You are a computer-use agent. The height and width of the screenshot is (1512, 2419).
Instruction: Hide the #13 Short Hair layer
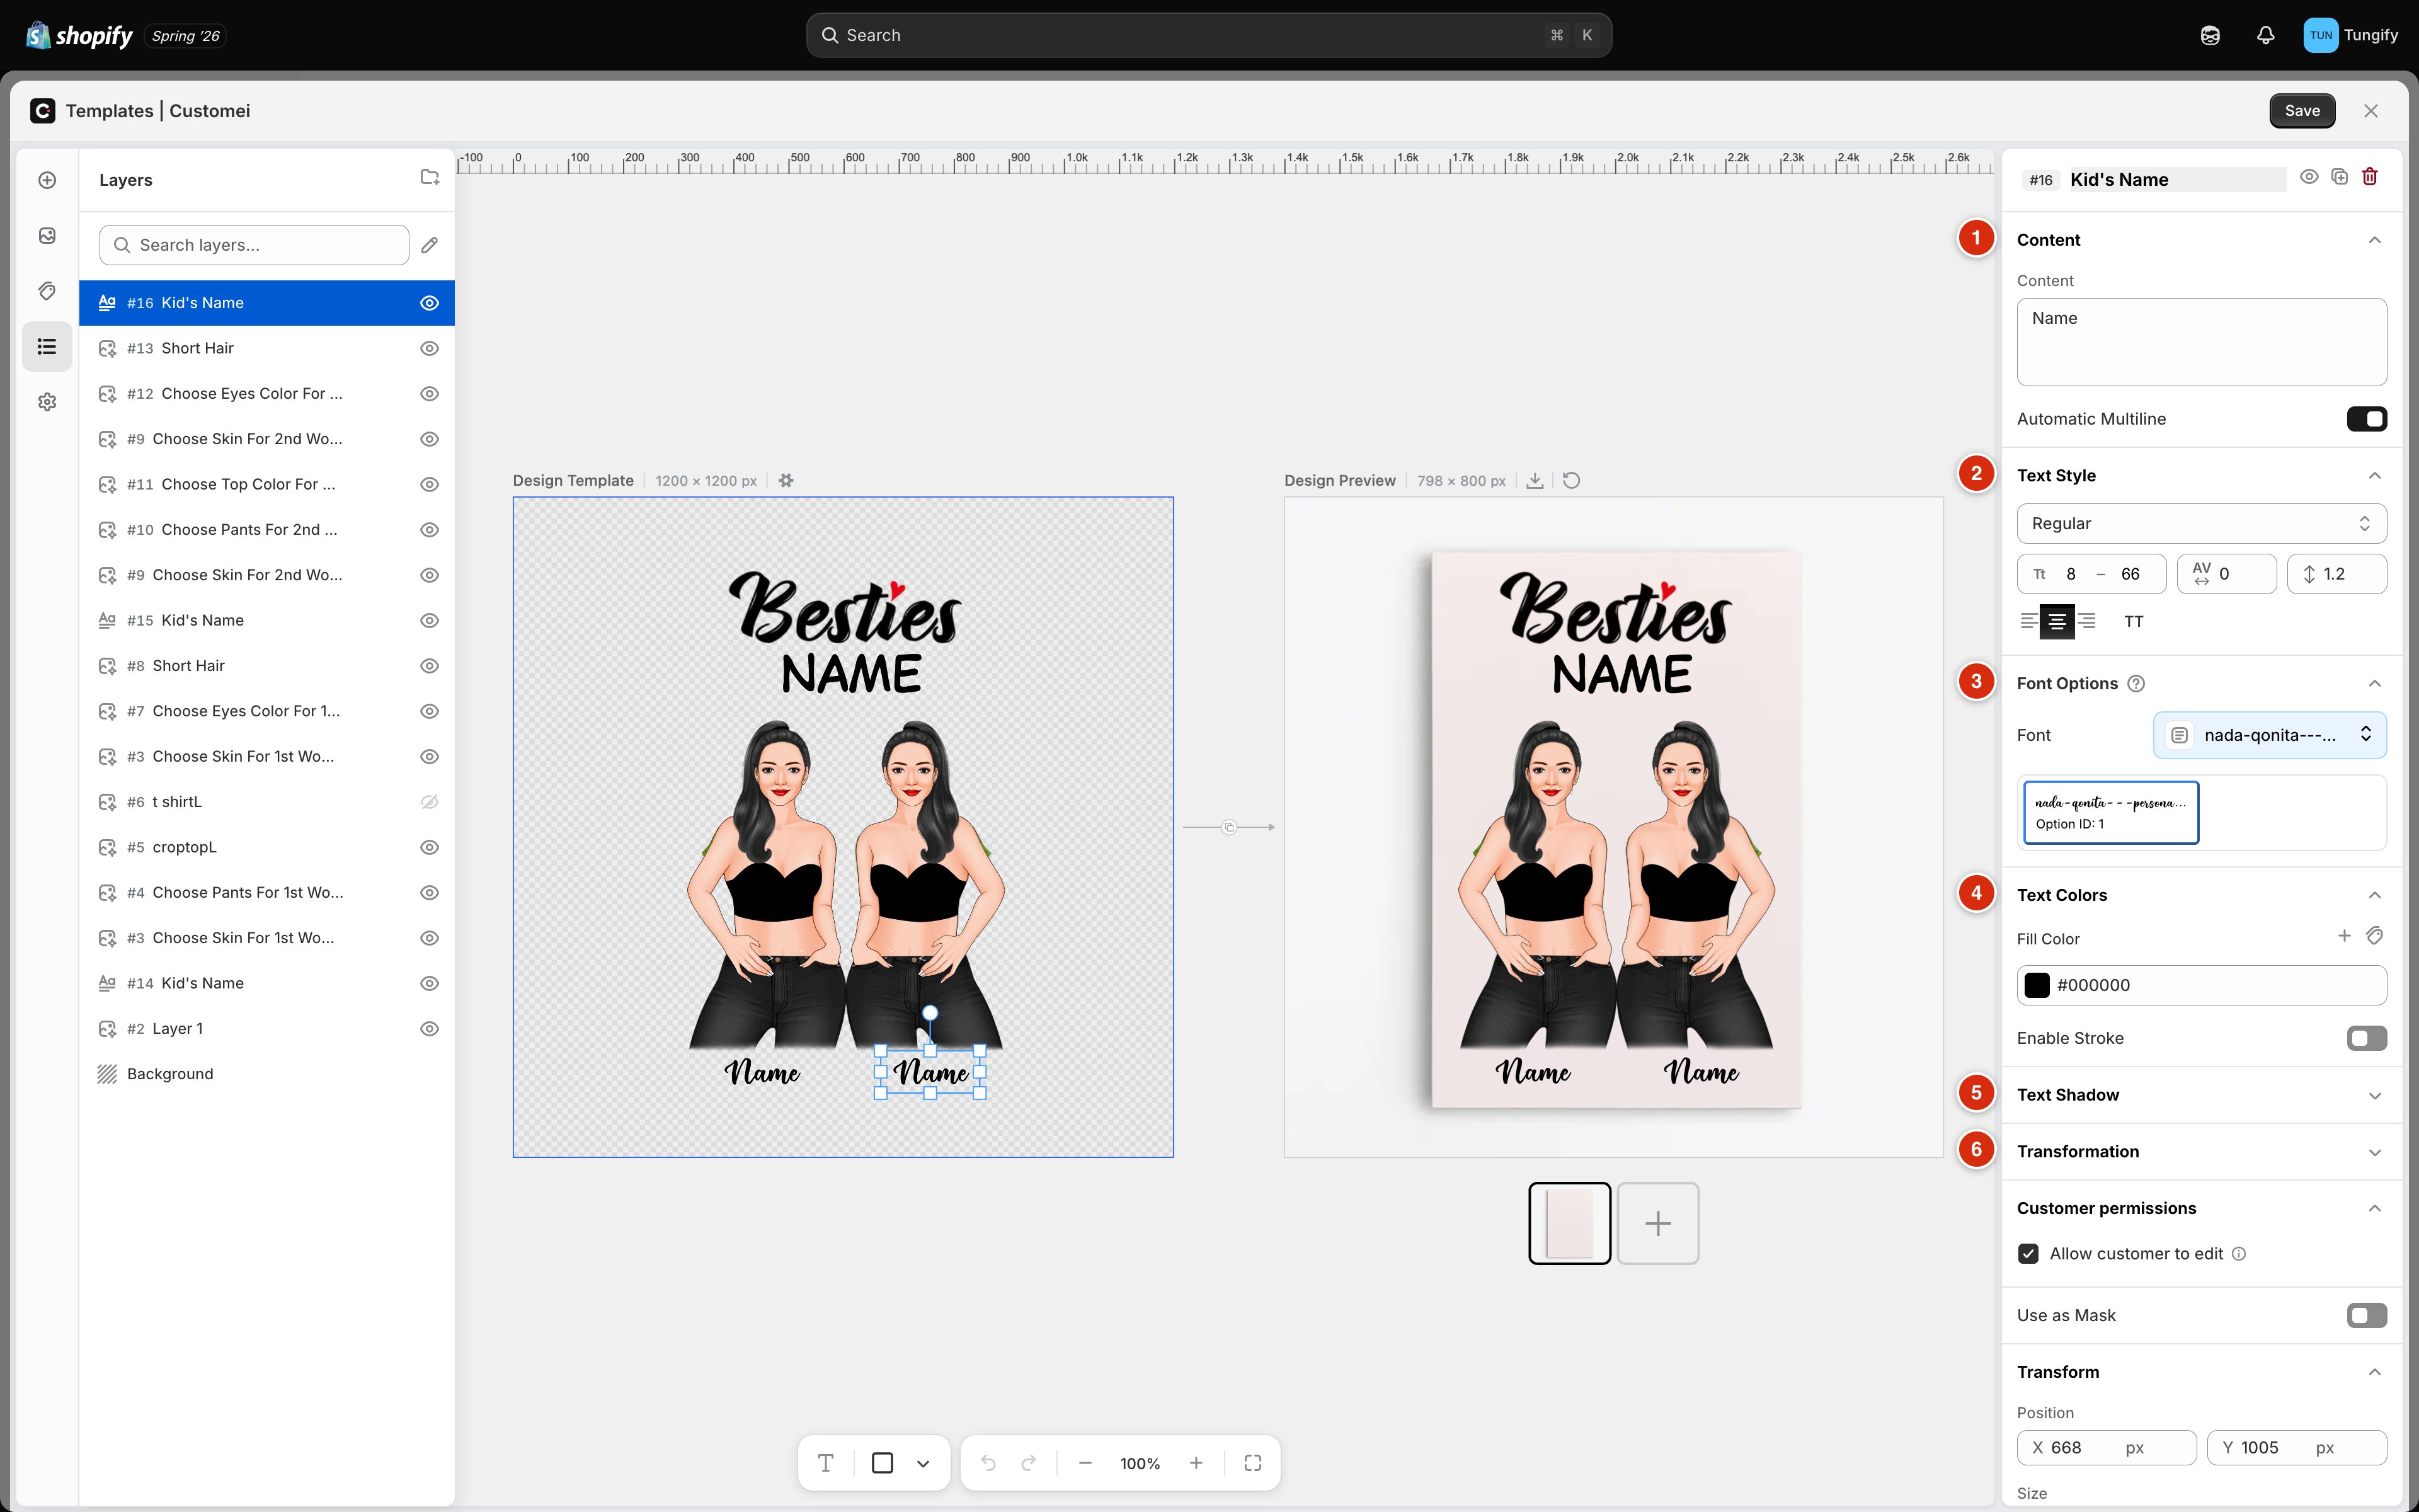430,348
